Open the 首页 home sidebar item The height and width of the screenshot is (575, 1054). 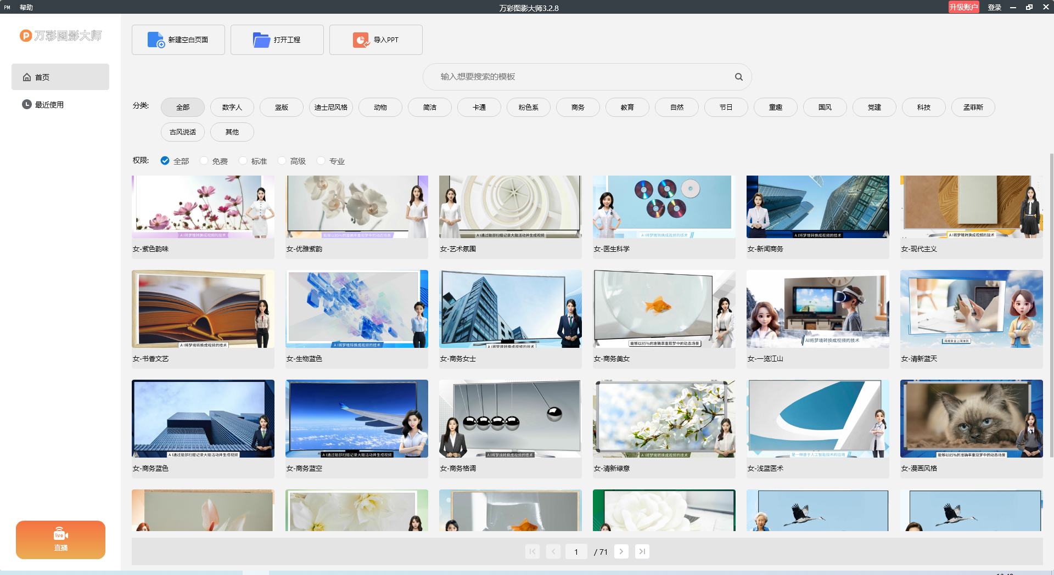(x=60, y=77)
